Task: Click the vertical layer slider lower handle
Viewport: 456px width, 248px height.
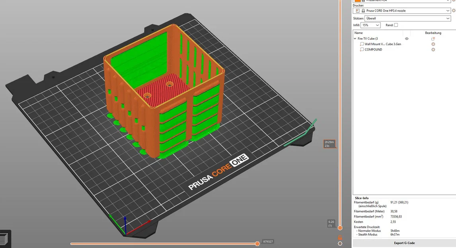Action: (x=340, y=228)
